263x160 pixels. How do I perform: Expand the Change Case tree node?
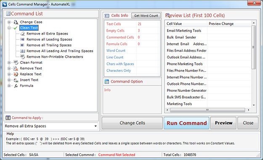point(9,22)
